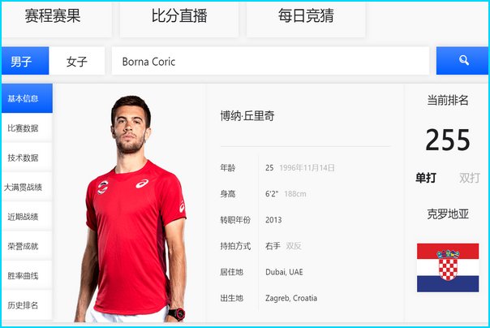The height and width of the screenshot is (328, 490).
Task: Open the 赛程赛果 schedule tab
Action: coord(57,18)
